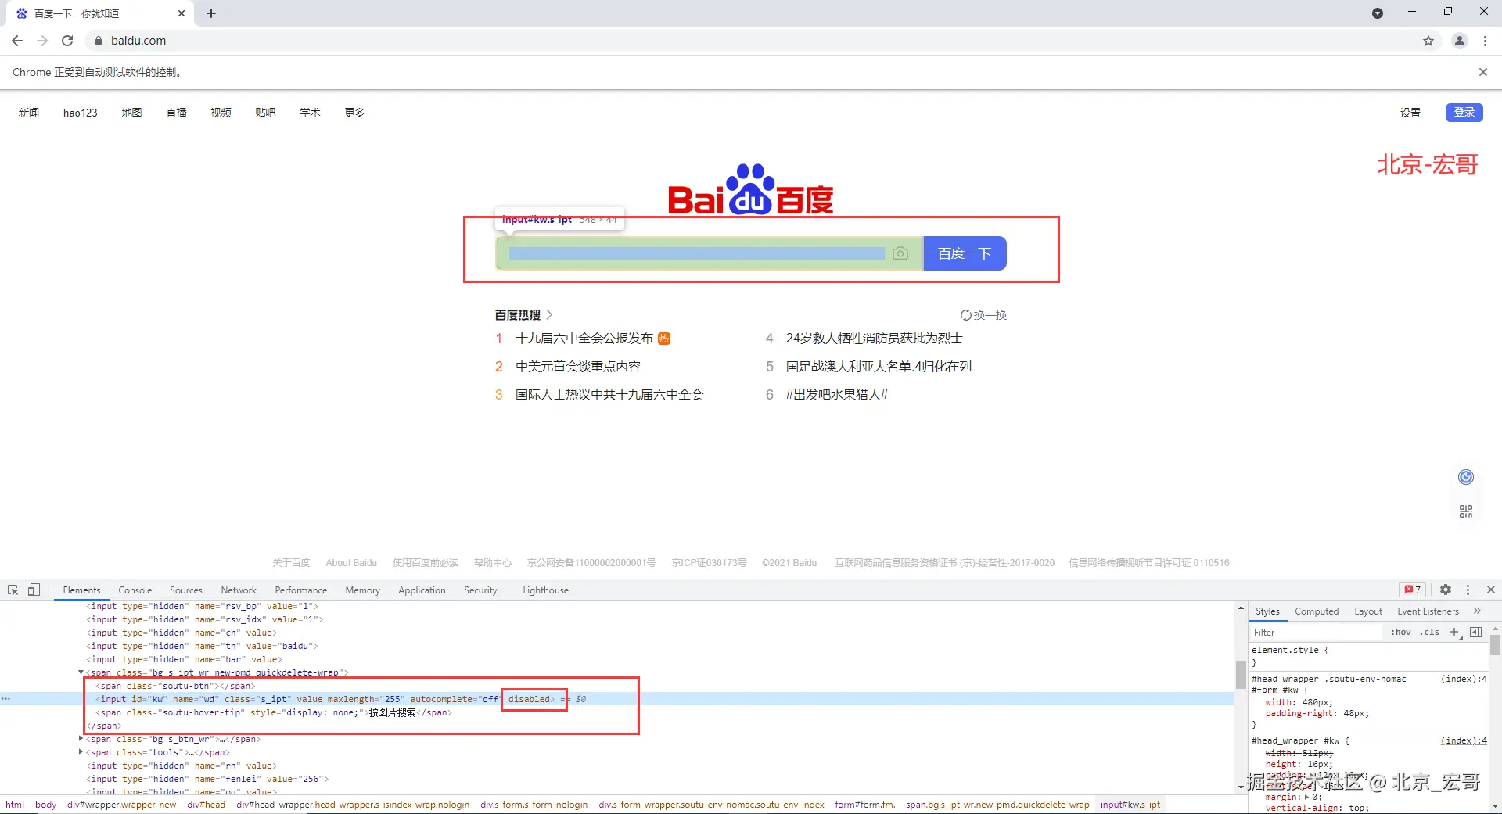Open the Chrome profile avatar menu

[x=1460, y=41]
